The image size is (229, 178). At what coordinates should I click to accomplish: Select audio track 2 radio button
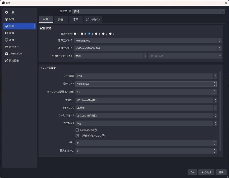pyautogui.click(x=82, y=34)
